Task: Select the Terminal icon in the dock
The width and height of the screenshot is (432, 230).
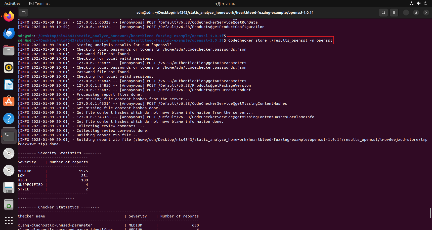Action: 9,136
